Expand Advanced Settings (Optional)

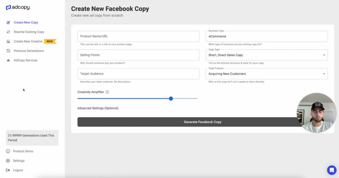98,108
